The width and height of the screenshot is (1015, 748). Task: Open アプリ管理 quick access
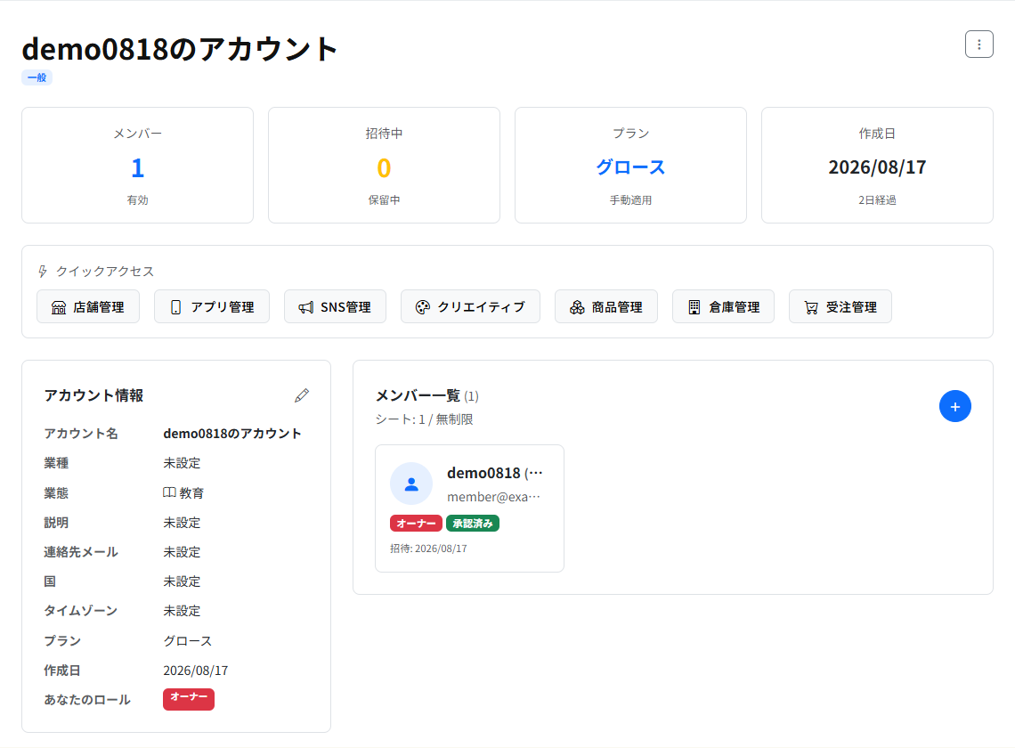212,307
